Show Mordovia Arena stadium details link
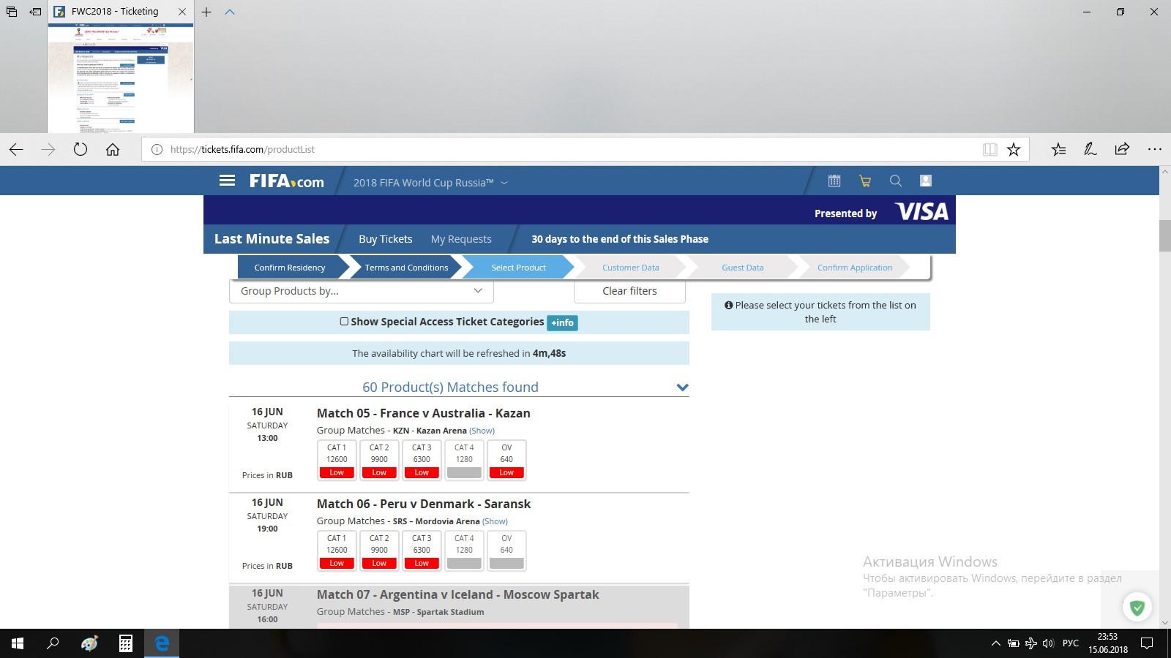This screenshot has height=658, width=1171. [495, 521]
